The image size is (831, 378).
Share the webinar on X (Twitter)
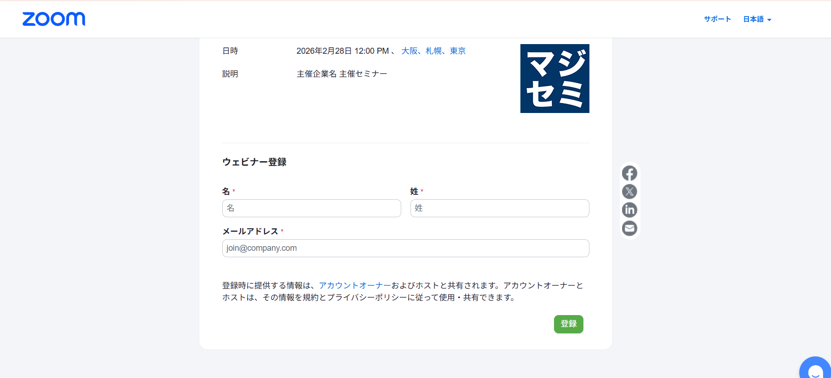point(629,192)
